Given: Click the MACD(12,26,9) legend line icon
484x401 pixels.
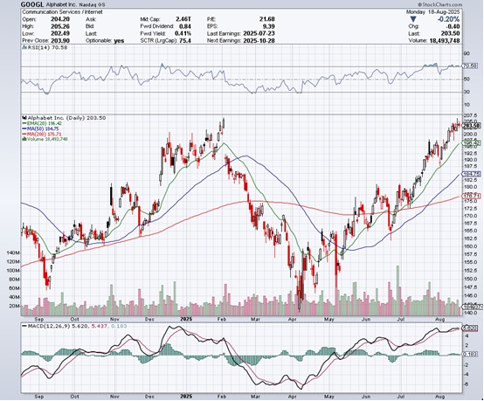Looking at the screenshot, I should tap(24, 326).
